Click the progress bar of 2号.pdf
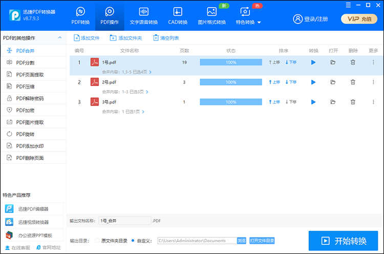Viewport: 384px width, 254px height. (x=231, y=82)
